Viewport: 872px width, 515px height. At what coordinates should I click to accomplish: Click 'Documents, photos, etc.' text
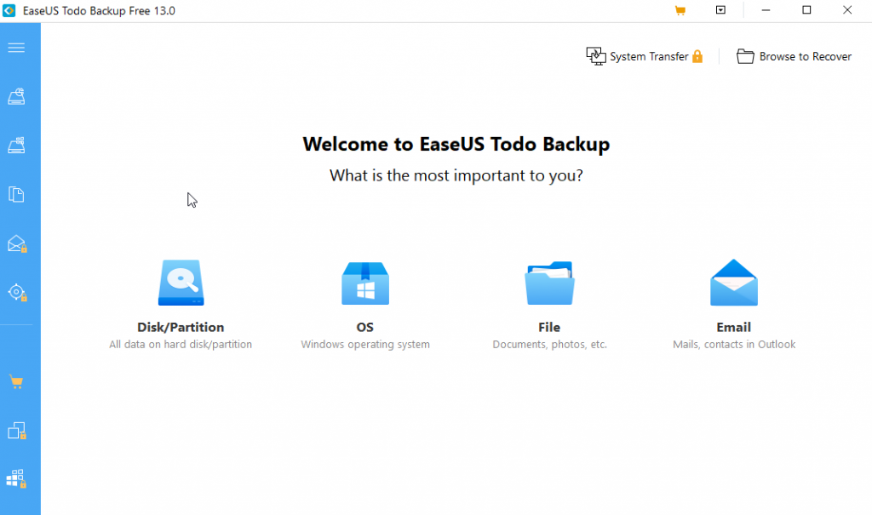pyautogui.click(x=549, y=344)
